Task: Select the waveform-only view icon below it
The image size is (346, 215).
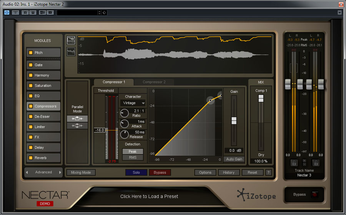Action: [71, 51]
